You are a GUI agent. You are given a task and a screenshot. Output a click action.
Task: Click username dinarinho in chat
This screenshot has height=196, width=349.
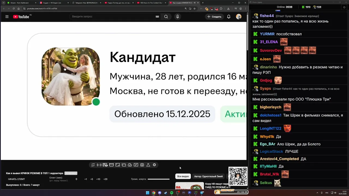268,67
